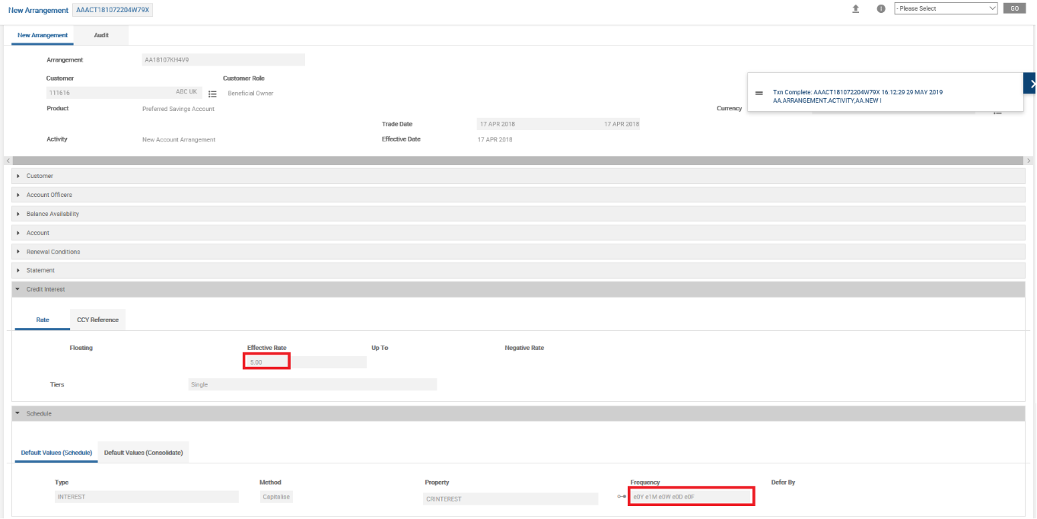Viewport: 1037px width, 519px height.
Task: Switch to the Audit tab
Action: [101, 35]
